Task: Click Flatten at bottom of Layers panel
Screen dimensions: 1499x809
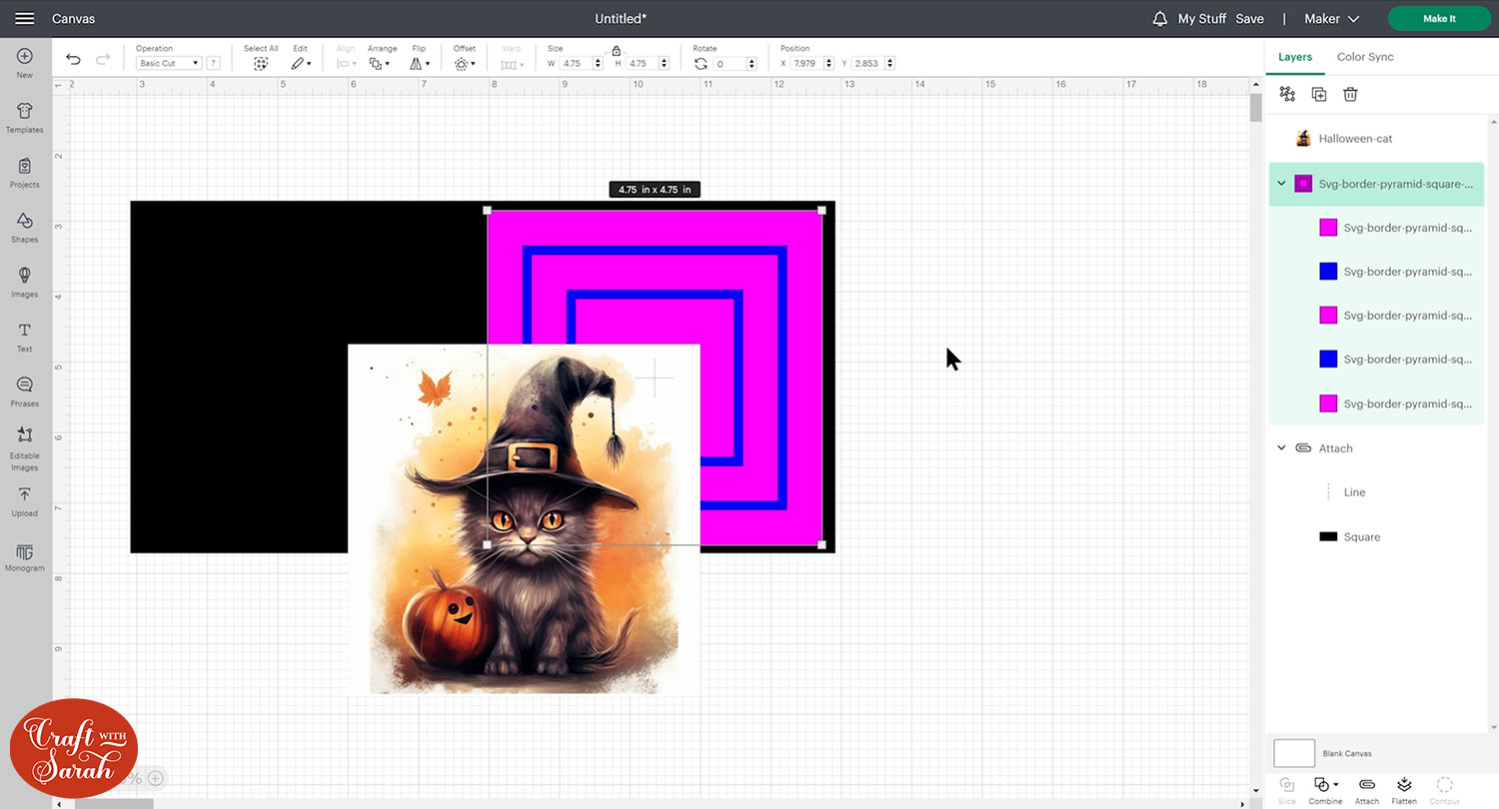Action: 1404,788
